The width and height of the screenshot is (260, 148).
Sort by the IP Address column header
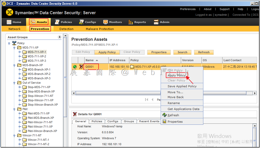(119, 60)
